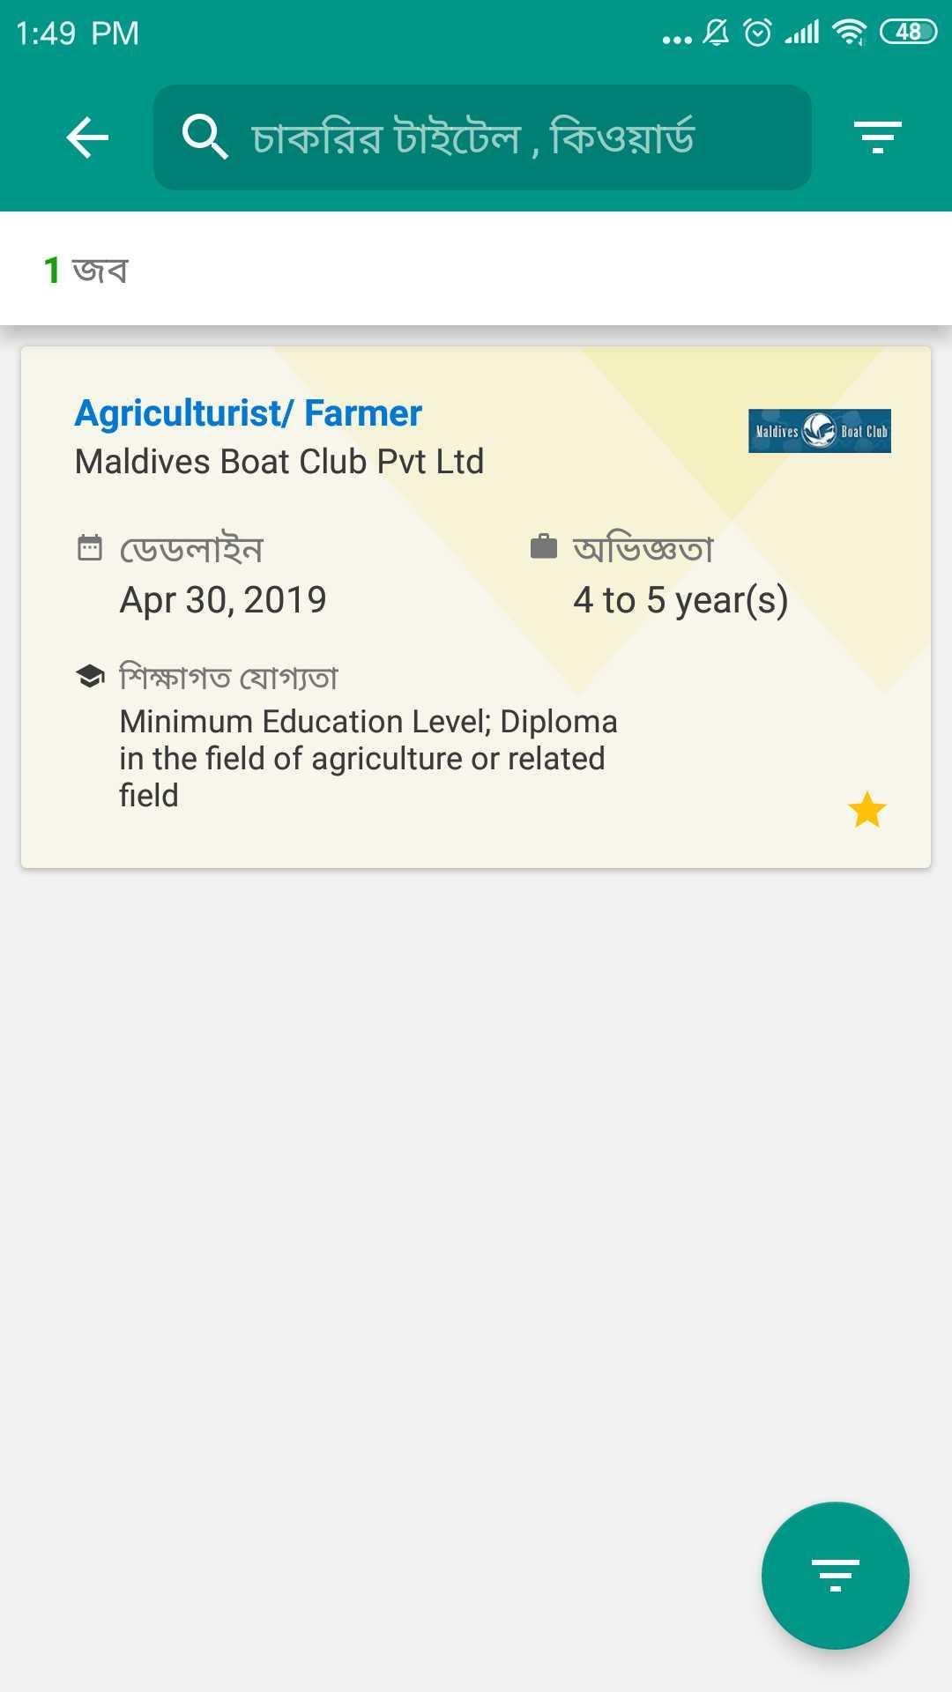Open the filter icon in top bar
The height and width of the screenshot is (1692, 952).
click(x=877, y=137)
